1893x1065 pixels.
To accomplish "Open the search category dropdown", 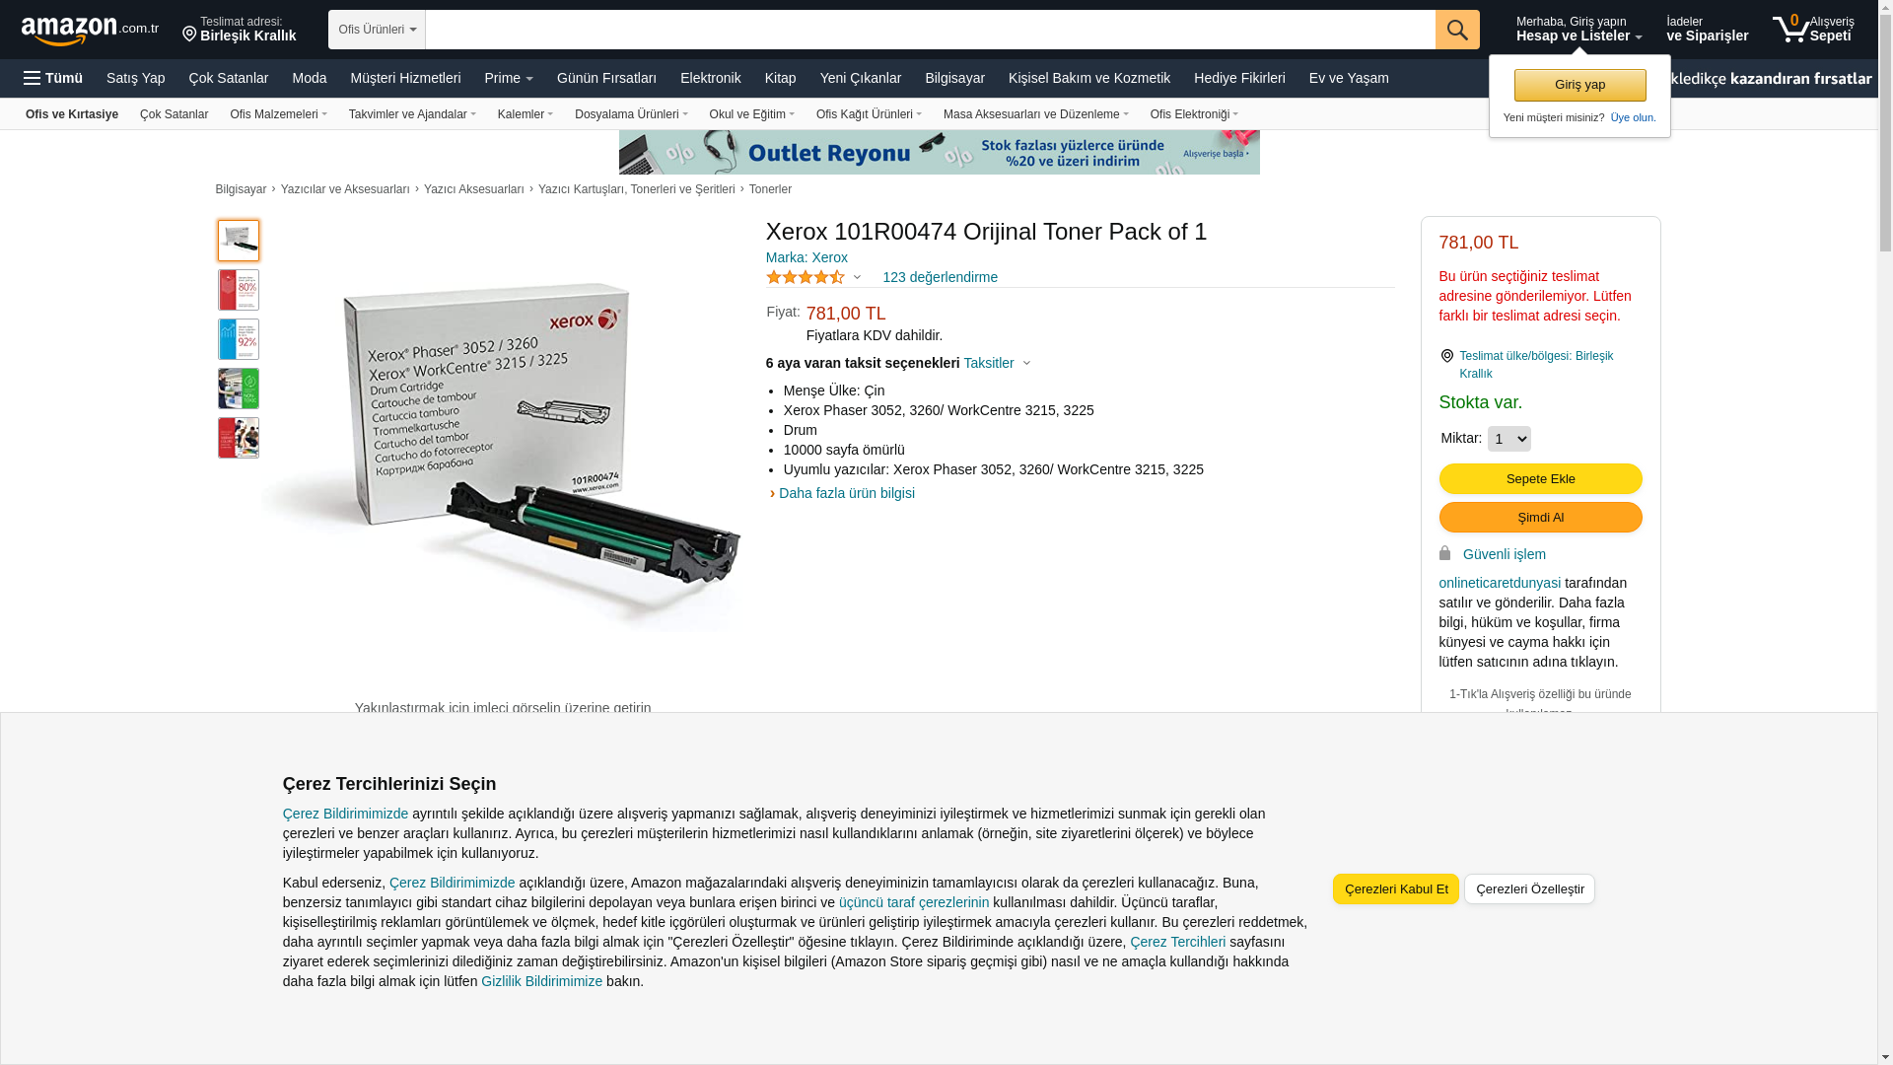I will [377, 30].
